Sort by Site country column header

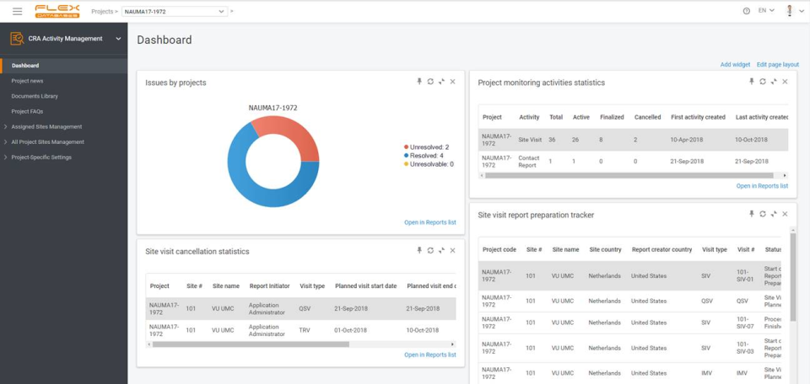606,249
